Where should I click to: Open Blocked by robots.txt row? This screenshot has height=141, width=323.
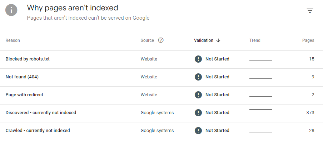(161, 60)
